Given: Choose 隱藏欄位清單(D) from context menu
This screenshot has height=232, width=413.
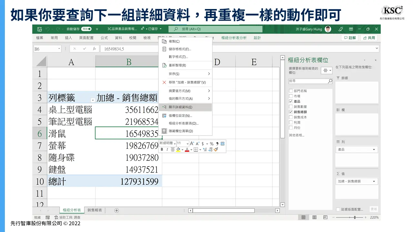Looking at the screenshot, I should [x=186, y=131].
